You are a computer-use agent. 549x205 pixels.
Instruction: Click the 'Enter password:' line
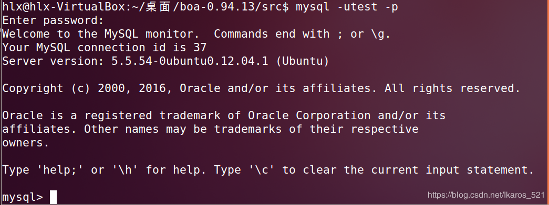click(53, 20)
